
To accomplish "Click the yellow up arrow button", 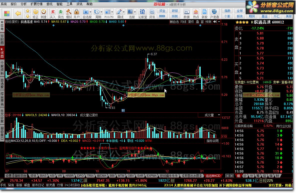I will pyautogui.click(x=27, y=11).
